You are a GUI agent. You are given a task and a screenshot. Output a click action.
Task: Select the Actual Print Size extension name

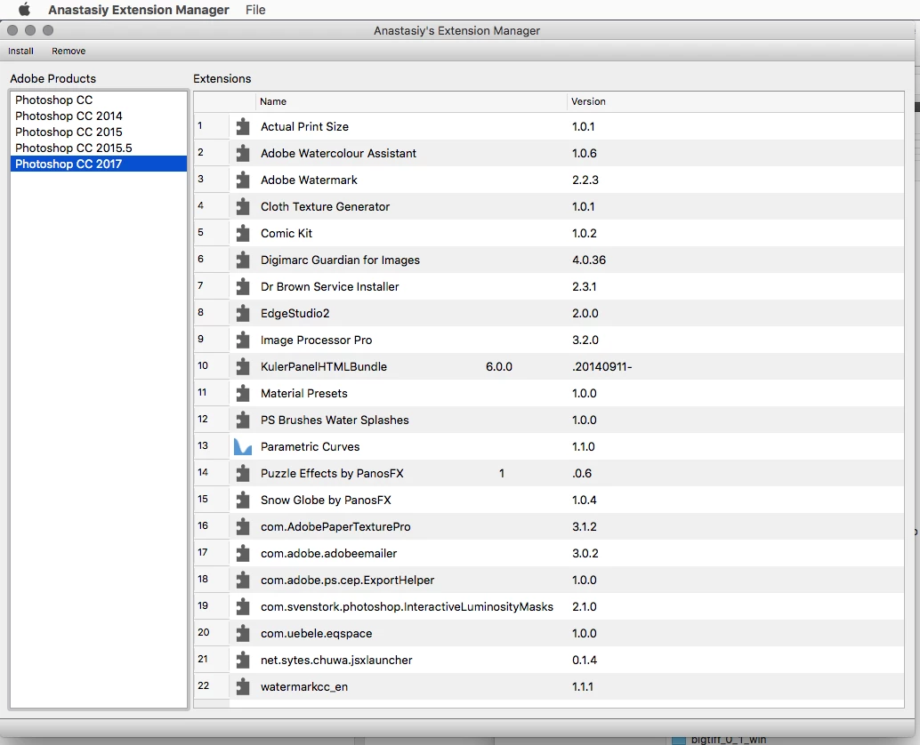304,126
